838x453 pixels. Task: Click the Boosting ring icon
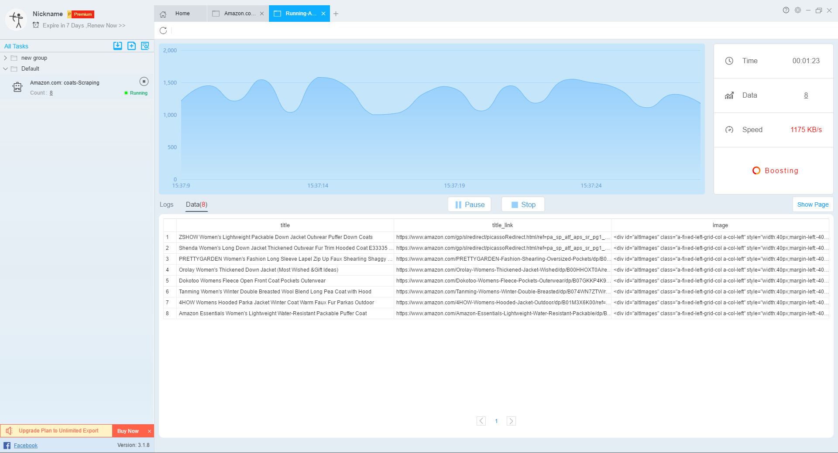756,170
